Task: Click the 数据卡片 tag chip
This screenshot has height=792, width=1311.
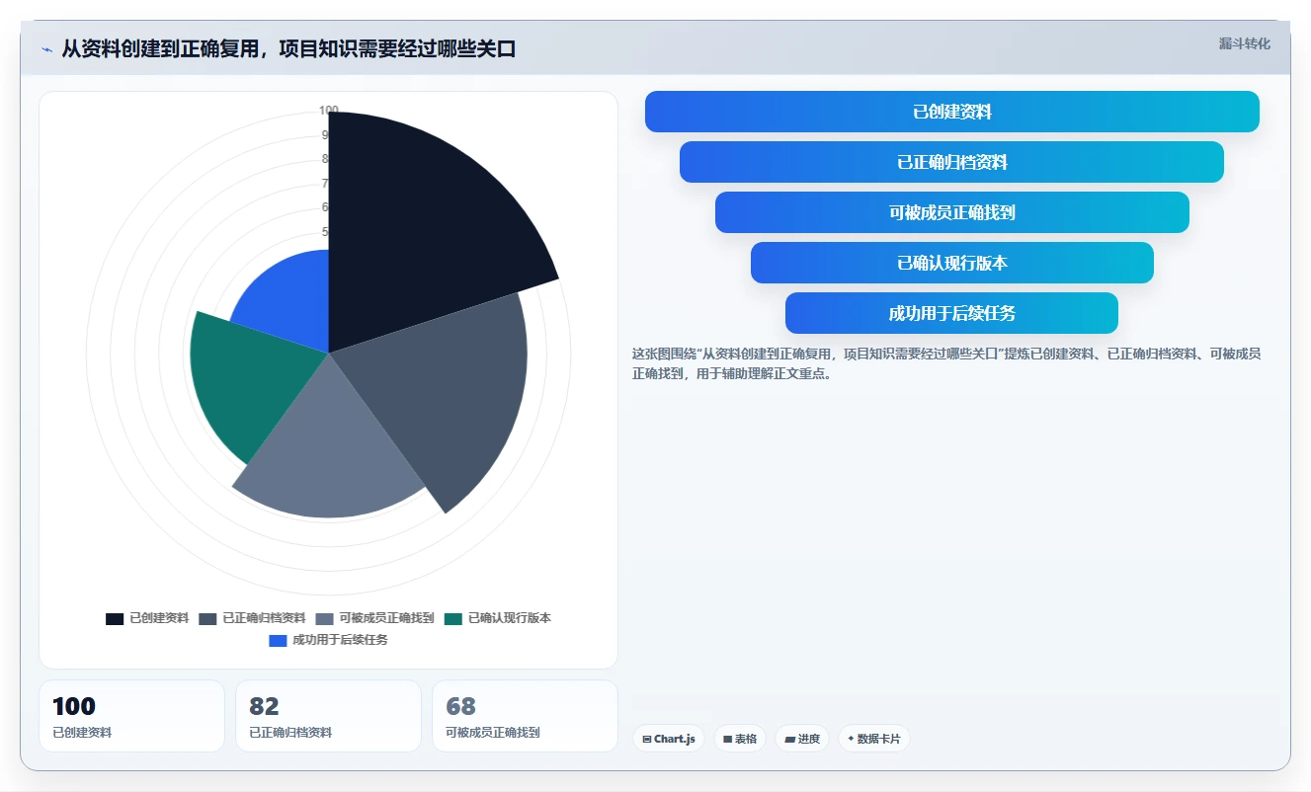Action: pos(874,739)
